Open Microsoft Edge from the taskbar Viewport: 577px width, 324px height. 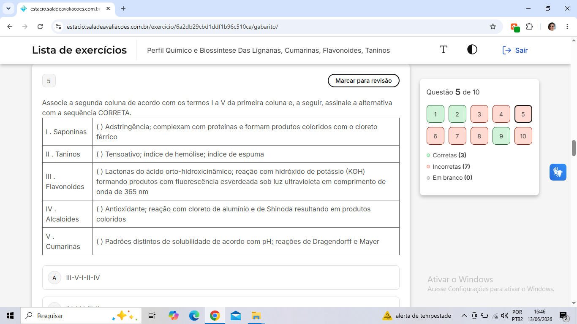pos(194,316)
